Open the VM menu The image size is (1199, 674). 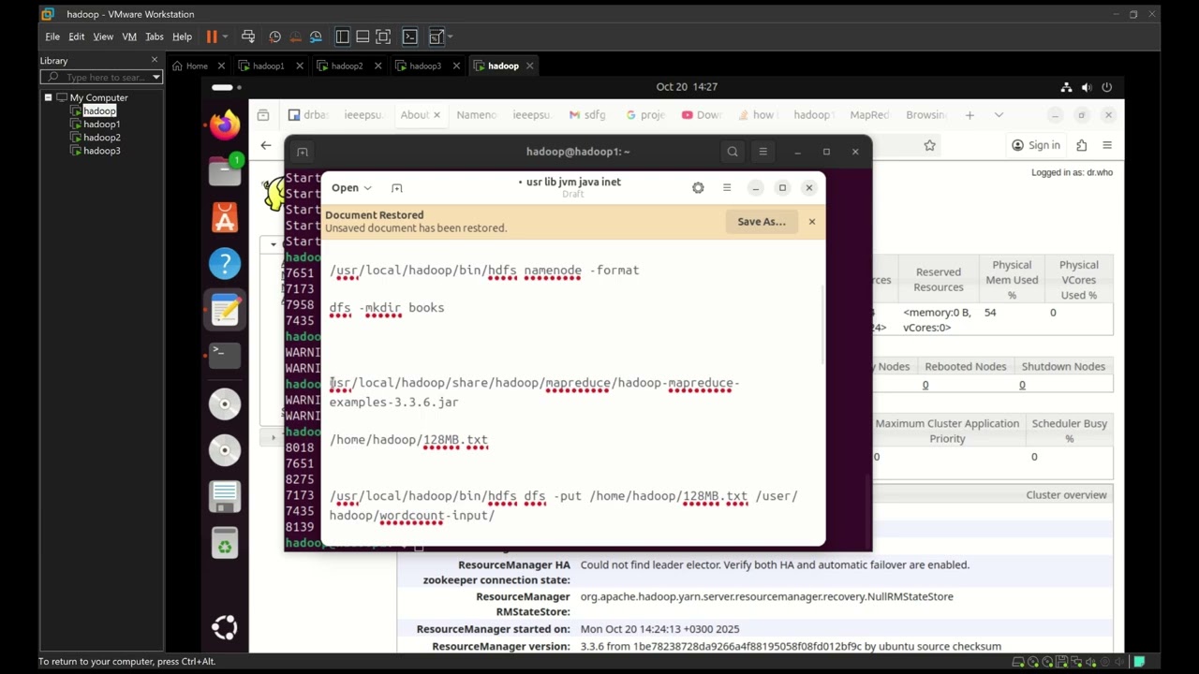(x=129, y=37)
